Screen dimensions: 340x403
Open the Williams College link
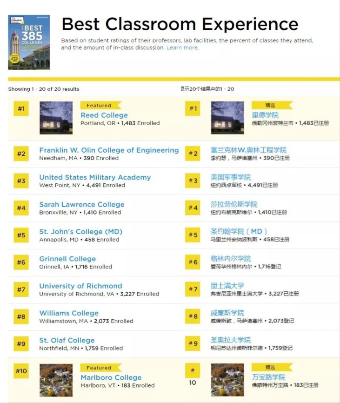[69, 313]
